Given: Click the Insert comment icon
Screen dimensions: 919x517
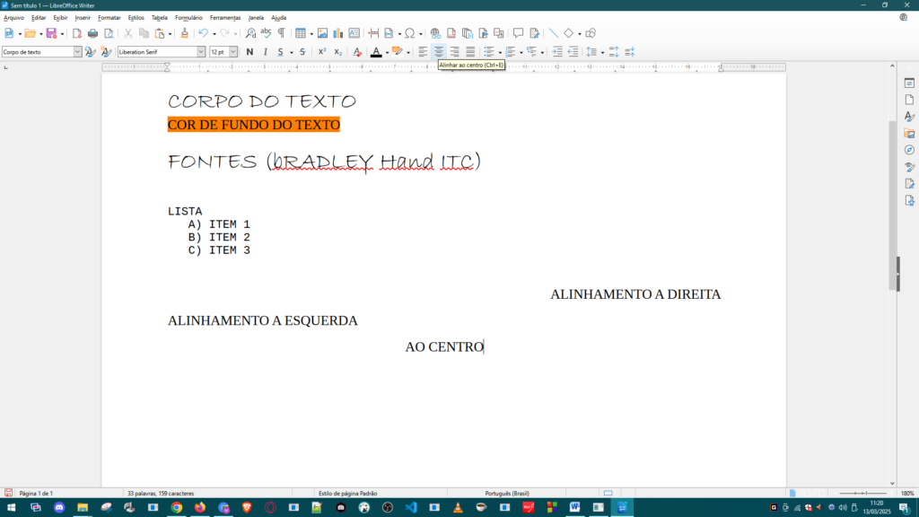Looking at the screenshot, I should [518, 33].
